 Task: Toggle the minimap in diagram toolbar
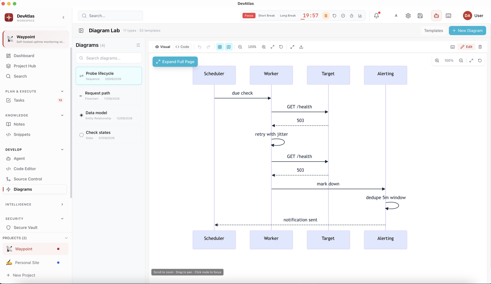tap(229, 47)
